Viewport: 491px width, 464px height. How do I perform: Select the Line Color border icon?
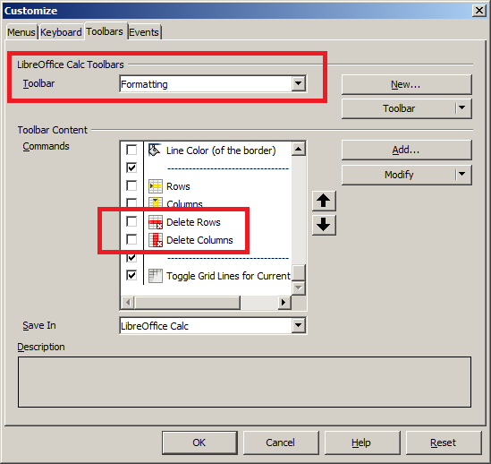(x=155, y=150)
